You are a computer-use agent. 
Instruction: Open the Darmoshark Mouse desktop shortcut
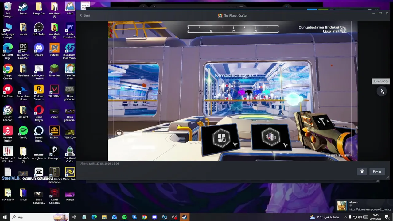23,93
